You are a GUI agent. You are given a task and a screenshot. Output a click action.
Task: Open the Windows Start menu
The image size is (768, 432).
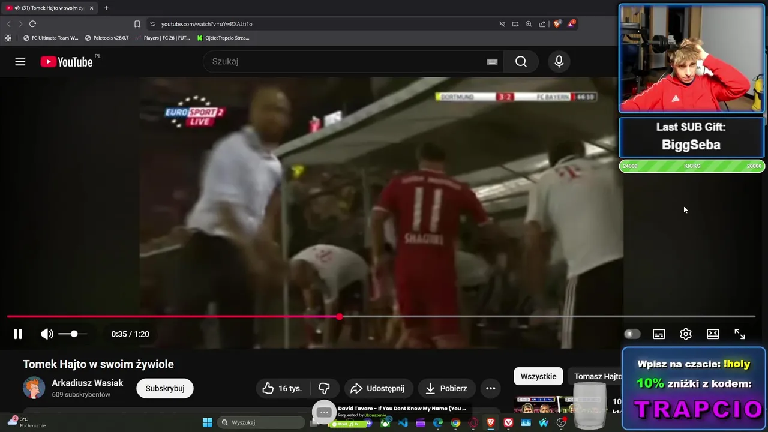pyautogui.click(x=207, y=422)
